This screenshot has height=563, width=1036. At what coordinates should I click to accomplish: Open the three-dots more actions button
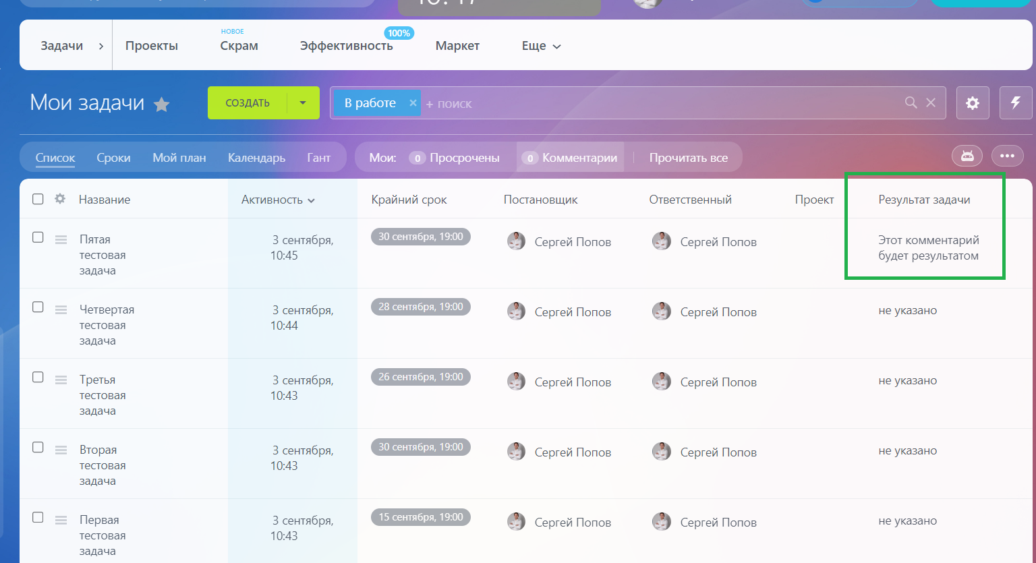click(x=1008, y=156)
